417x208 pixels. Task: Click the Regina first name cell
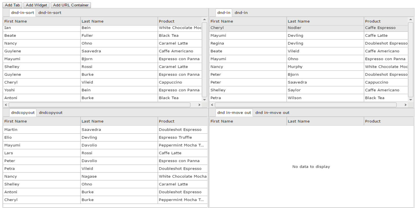pos(248,43)
